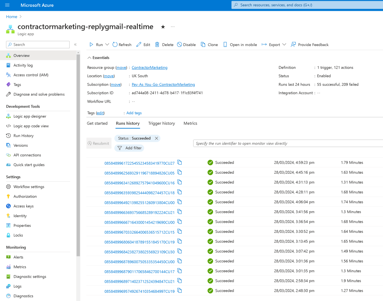Image resolution: width=383 pixels, height=301 pixels.
Task: Copy run ID ending 224CU21
Action: tap(180, 212)
